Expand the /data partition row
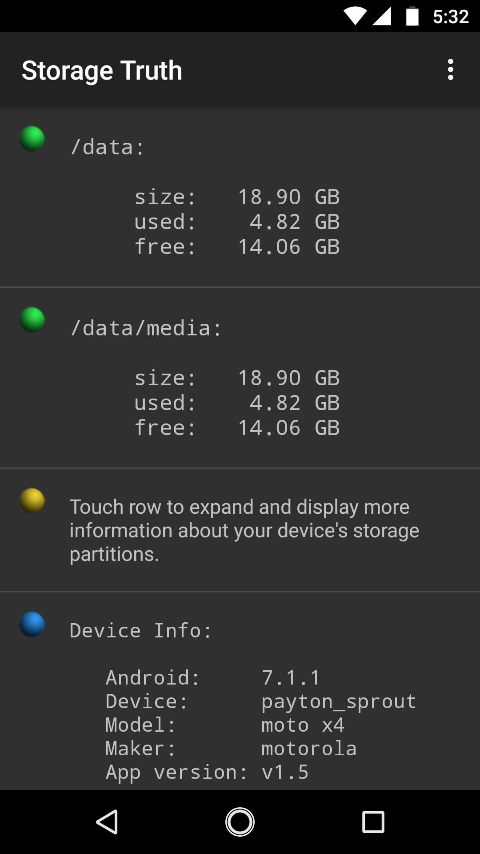This screenshot has width=480, height=854. [x=240, y=197]
